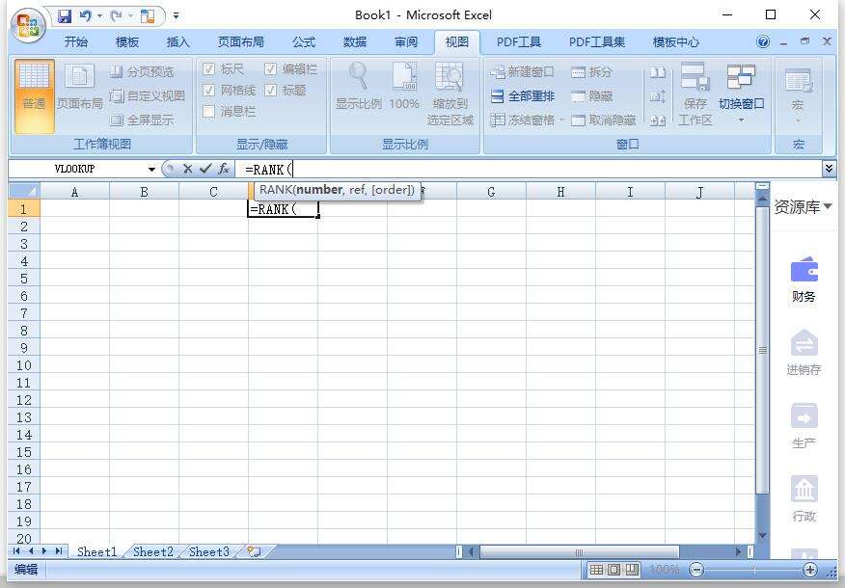
Task: Open 自定义视图 custom views
Action: (148, 95)
